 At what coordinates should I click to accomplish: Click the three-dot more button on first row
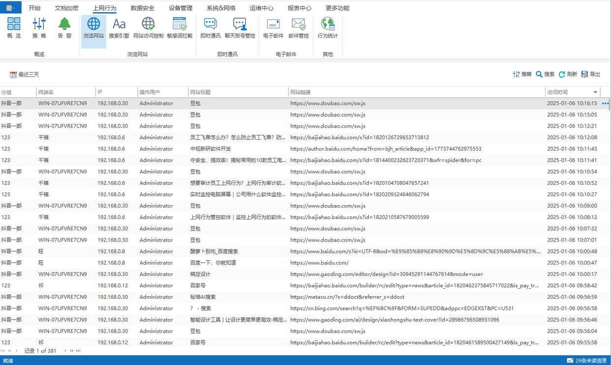(x=605, y=103)
